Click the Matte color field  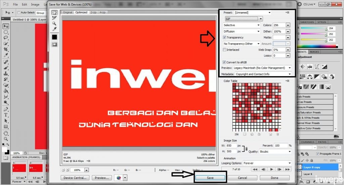279,38
